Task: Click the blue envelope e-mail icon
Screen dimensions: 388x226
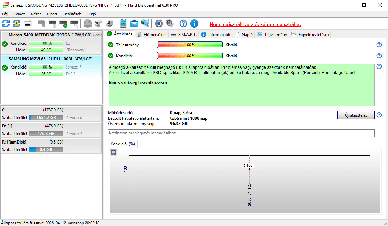Action: coord(134,24)
